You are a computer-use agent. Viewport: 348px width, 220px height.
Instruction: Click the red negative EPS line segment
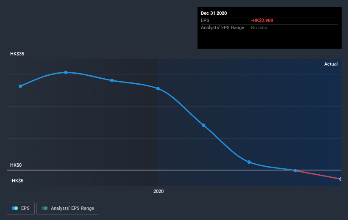click(x=318, y=175)
